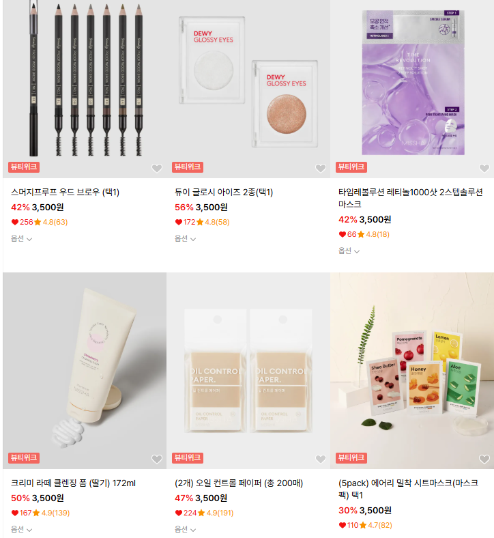
Task: Toggle wishlist heart on Time Revolution mask image
Action: tap(484, 168)
